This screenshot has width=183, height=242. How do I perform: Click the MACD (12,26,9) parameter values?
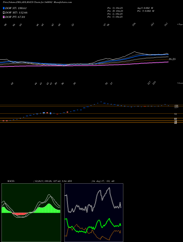[50, 181]
